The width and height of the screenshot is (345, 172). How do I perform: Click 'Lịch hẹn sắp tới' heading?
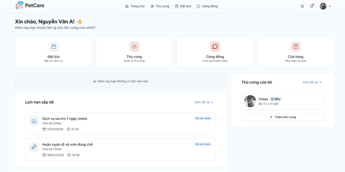pyautogui.click(x=39, y=102)
